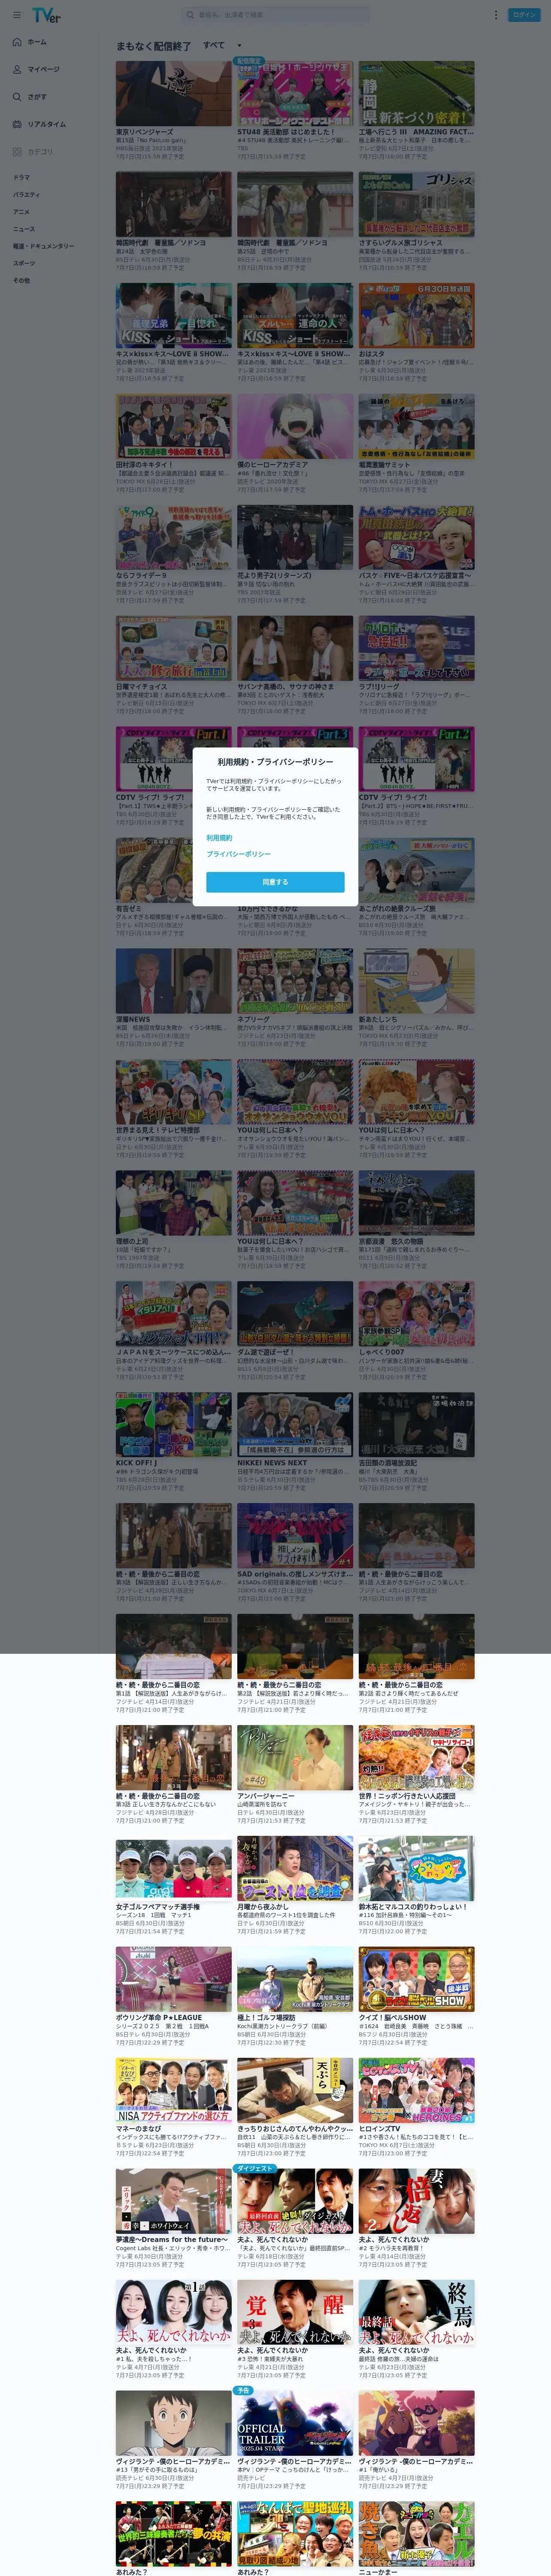Screen dimensions: 551x2576
Task: Open 月曜から夜ふかし thumbnail
Action: [x=295, y=1868]
